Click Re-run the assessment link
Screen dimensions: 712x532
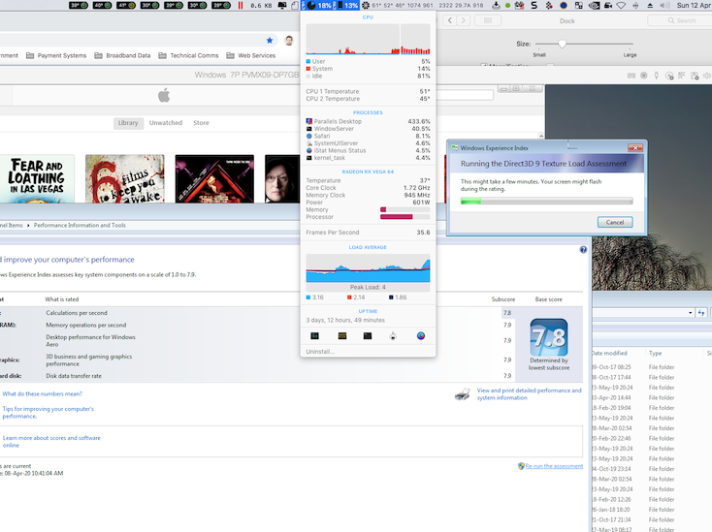553,466
